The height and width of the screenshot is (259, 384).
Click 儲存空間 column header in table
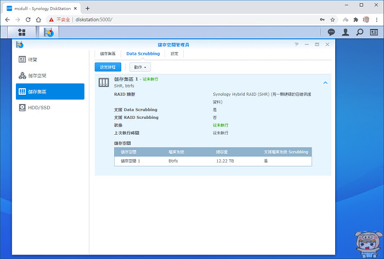click(128, 152)
